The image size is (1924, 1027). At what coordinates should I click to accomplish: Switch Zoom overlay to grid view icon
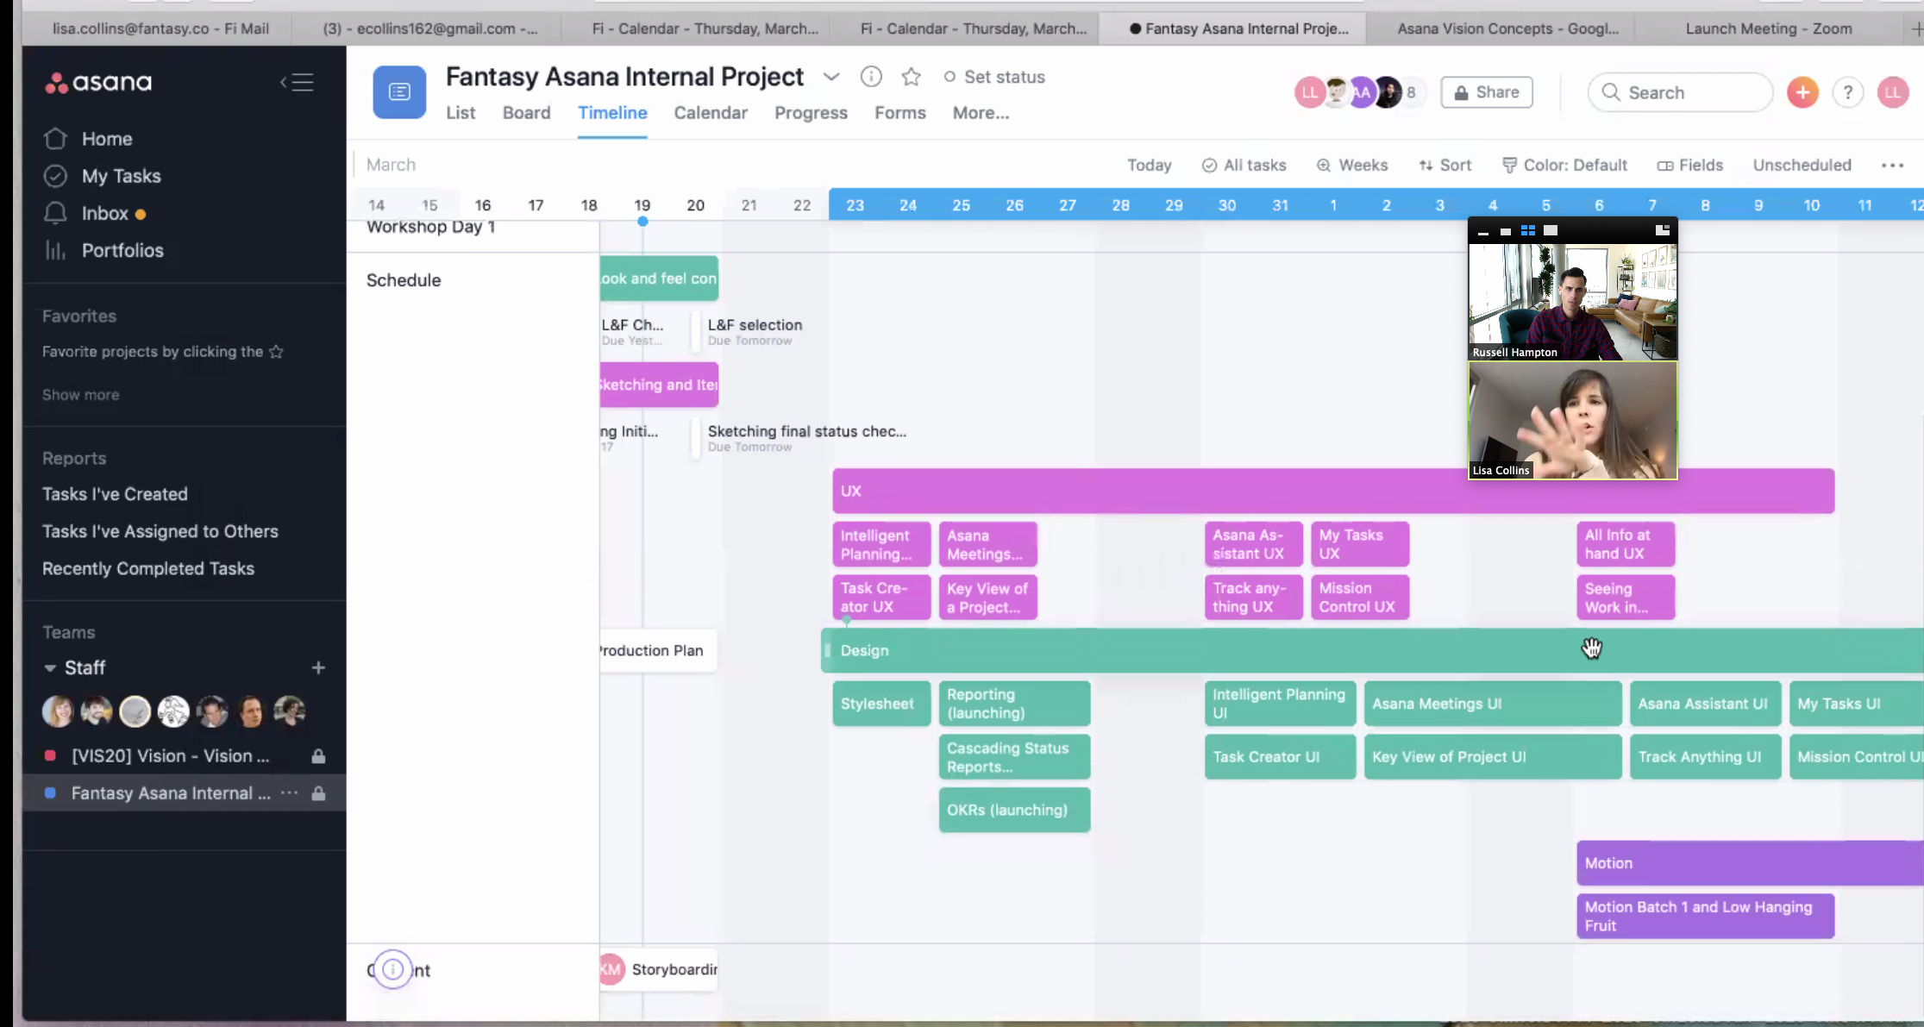[x=1527, y=231]
